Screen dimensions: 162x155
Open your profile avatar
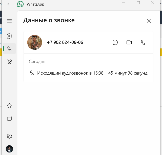click(9, 149)
